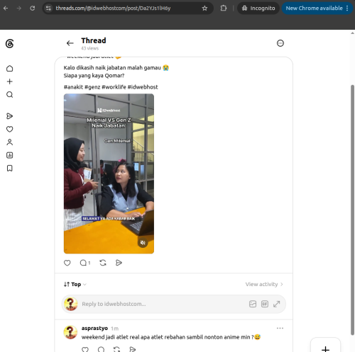Repost asprastyo's reply
Screen dimensions: 355x352
pyautogui.click(x=117, y=349)
